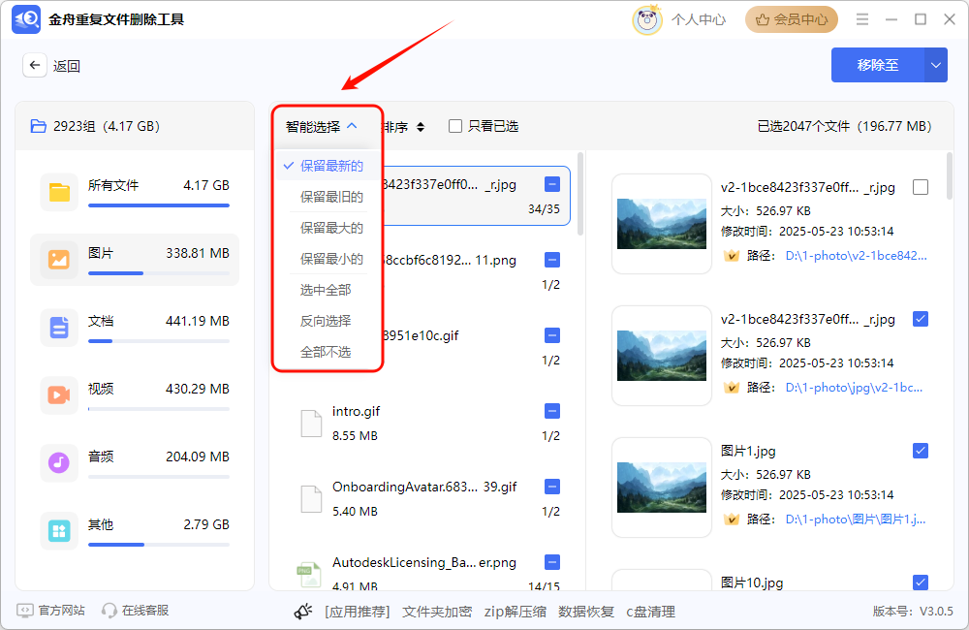Click the 图片1.jpg landscape thumbnail
969x630 pixels.
point(661,488)
